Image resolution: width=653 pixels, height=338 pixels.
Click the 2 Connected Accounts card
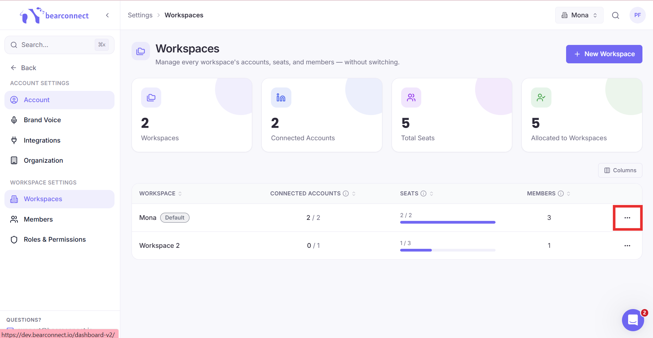pyautogui.click(x=322, y=115)
